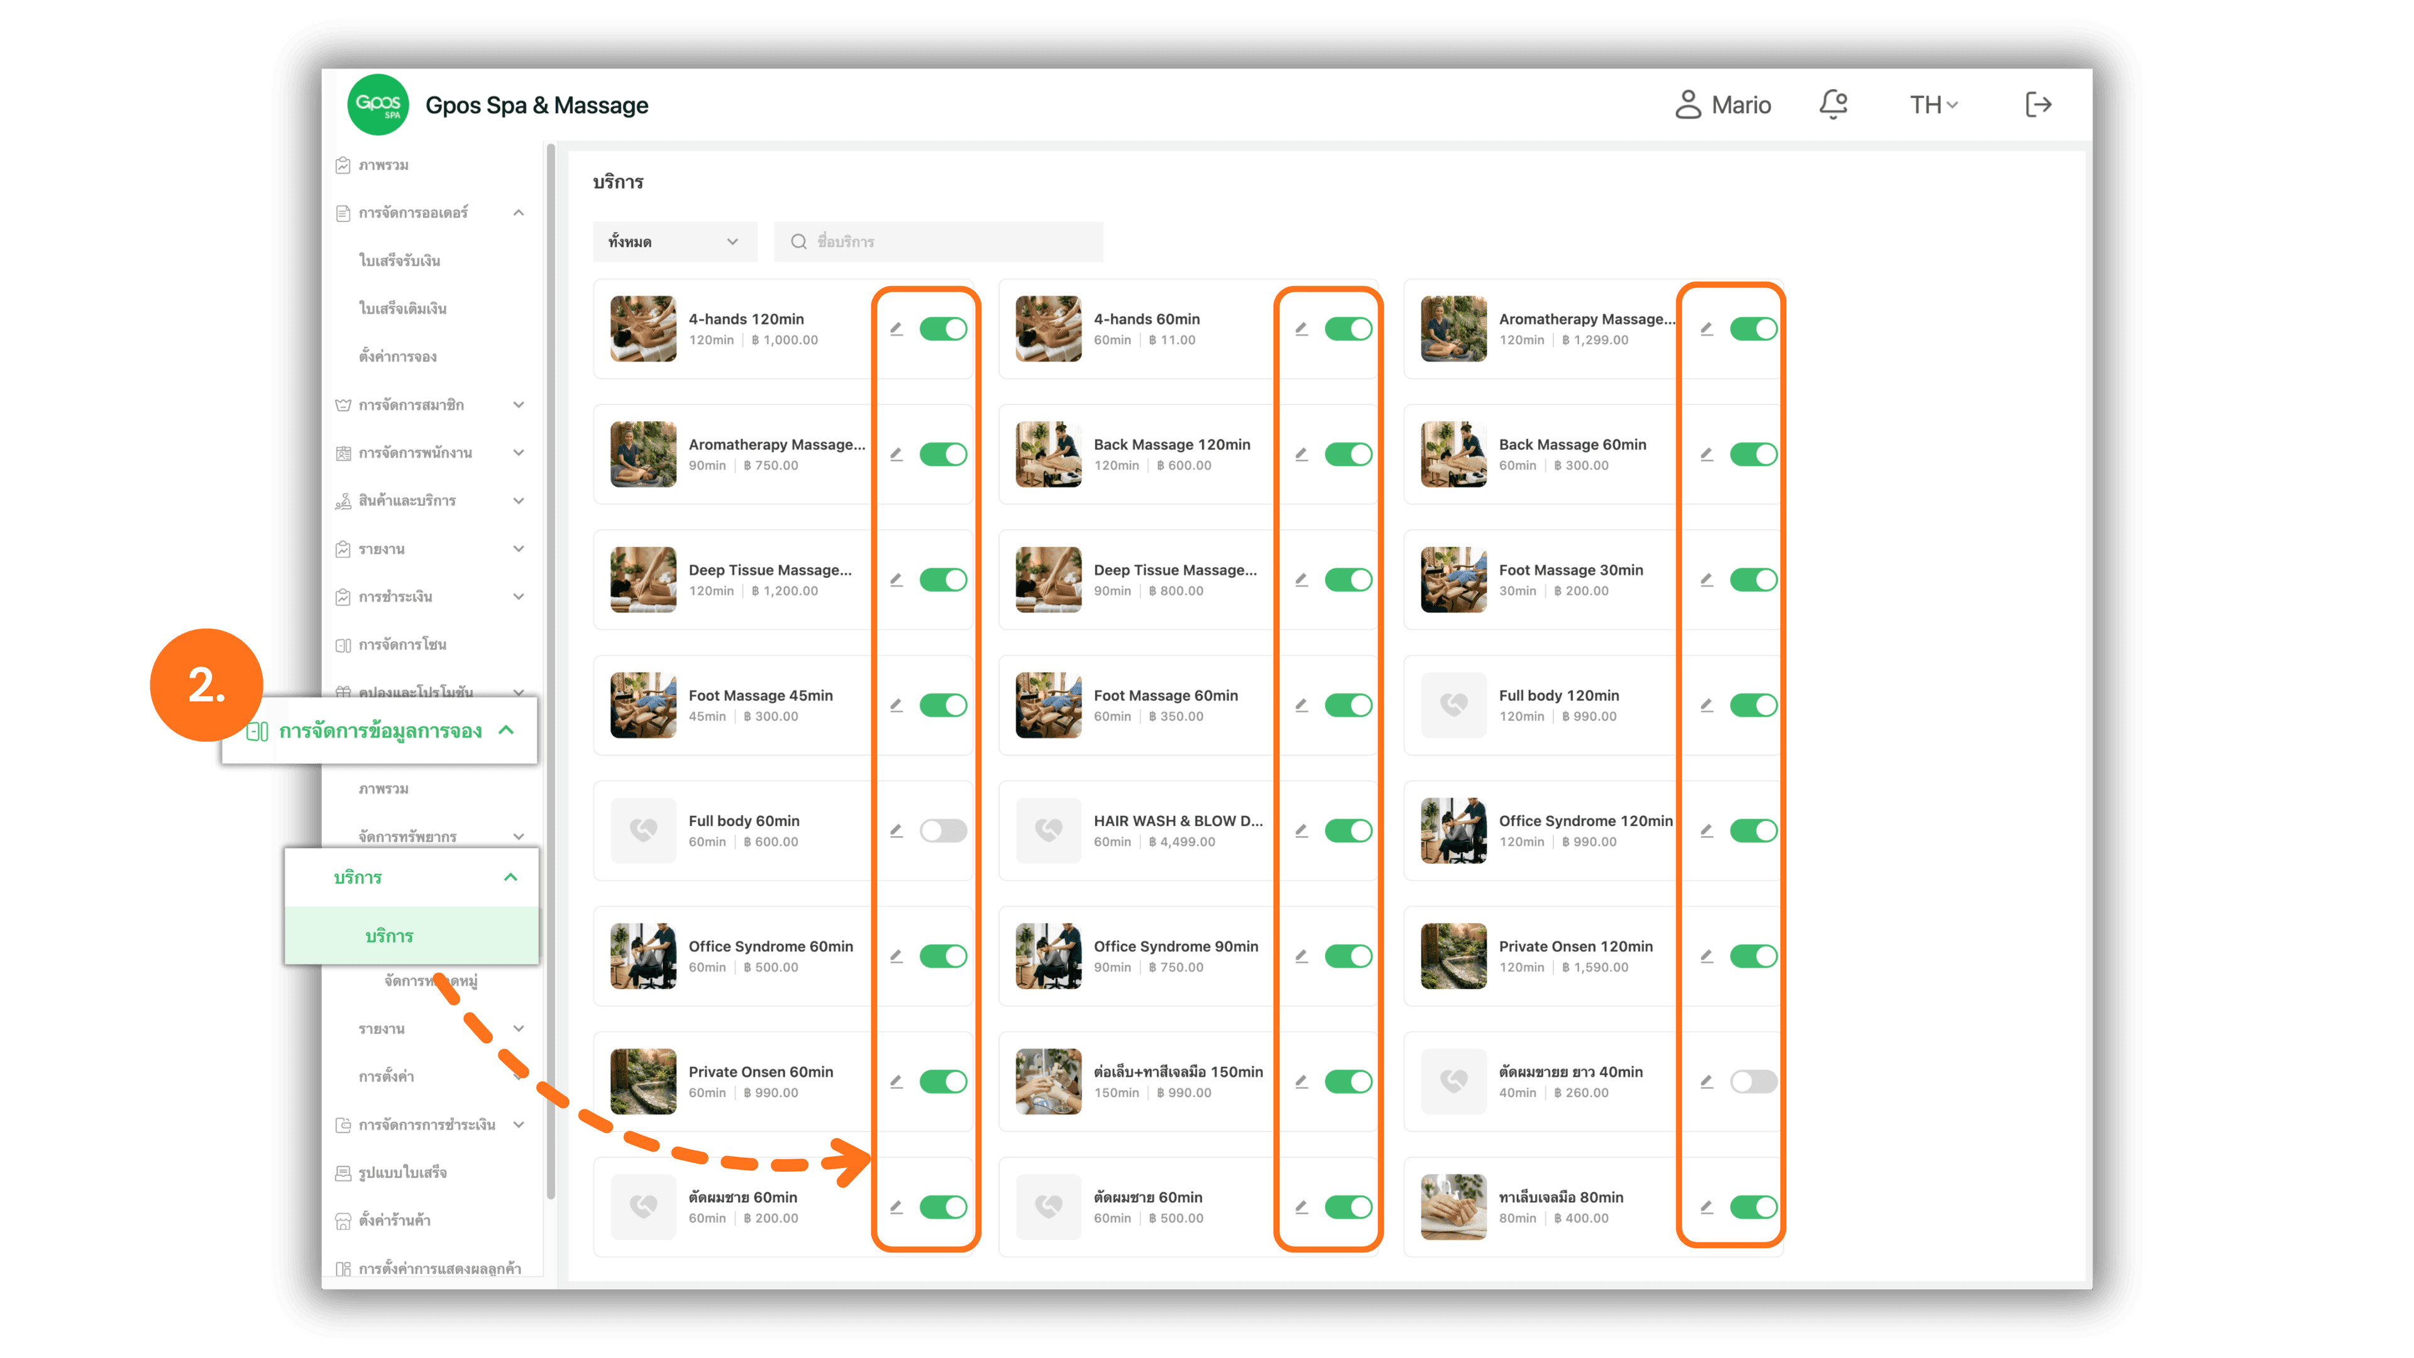Image resolution: width=2414 pixels, height=1358 pixels.
Task: Open ใบเสร็จเติมเงin page in sidebar
Action: coord(402,309)
